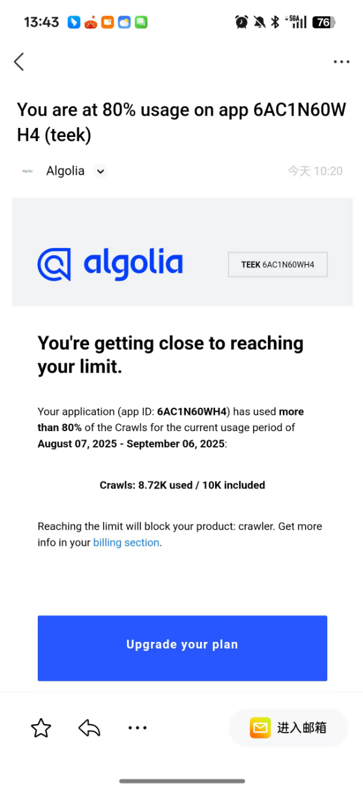This screenshot has height=788, width=363.
Task: Tap the muted bell status icon
Action: tap(259, 22)
